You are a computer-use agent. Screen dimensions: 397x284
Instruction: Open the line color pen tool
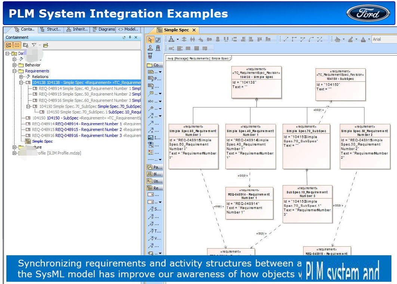tap(350, 39)
